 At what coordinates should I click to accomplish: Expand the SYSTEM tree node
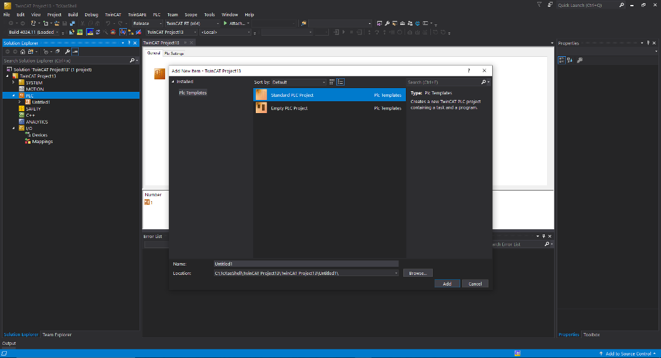[14, 82]
